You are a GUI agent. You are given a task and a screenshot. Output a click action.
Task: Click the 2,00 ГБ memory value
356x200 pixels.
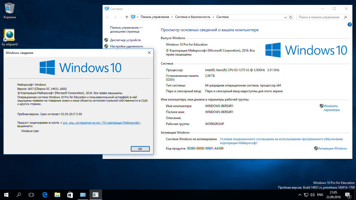[x=210, y=76]
